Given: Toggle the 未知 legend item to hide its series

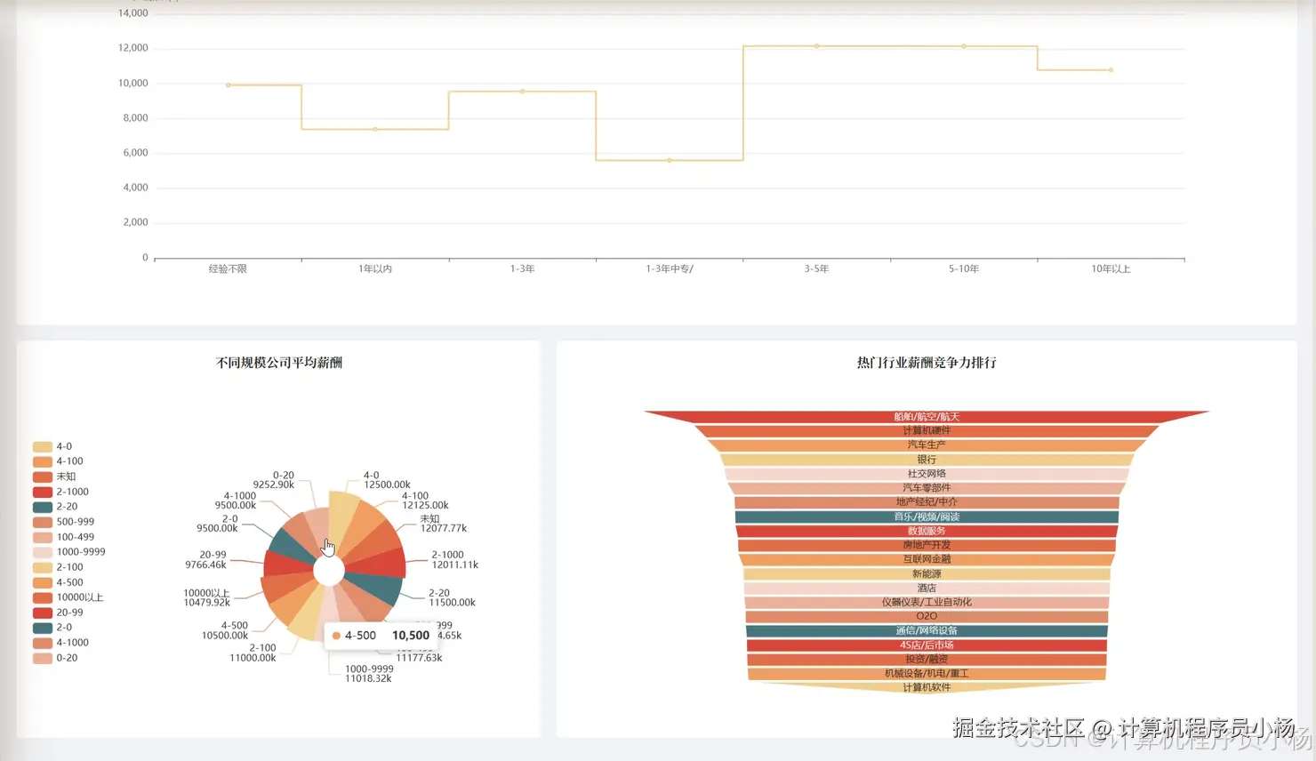Looking at the screenshot, I should [40, 476].
